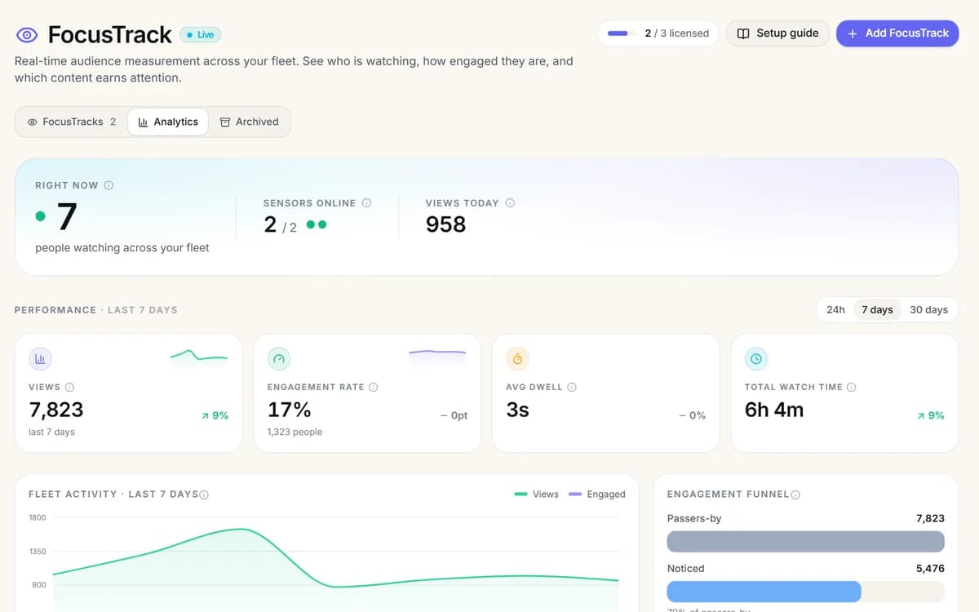979x612 pixels.
Task: Click the Add FocusTrack button
Action: 897,33
